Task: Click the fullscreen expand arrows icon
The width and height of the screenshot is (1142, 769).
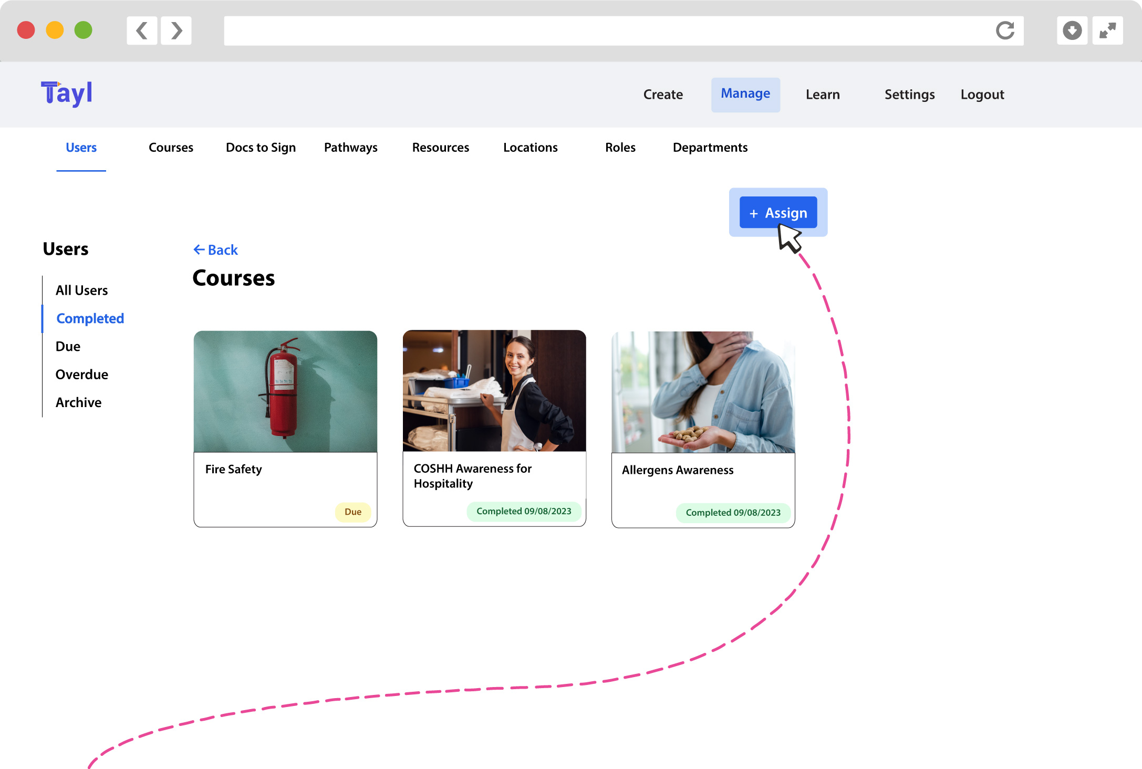Action: [1107, 30]
